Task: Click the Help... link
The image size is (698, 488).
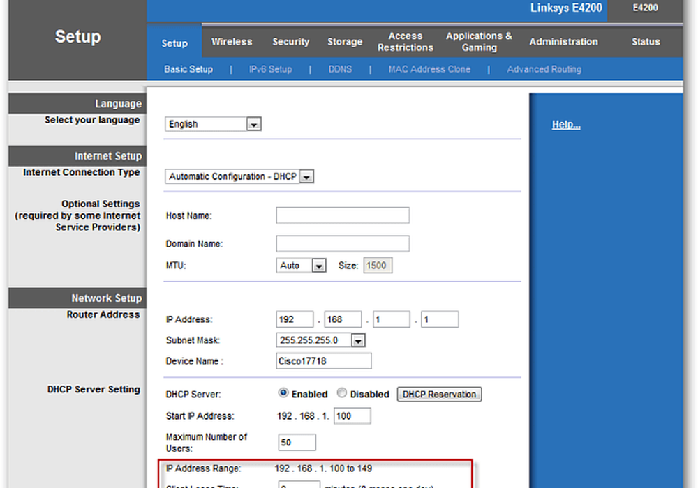Action: 566,125
